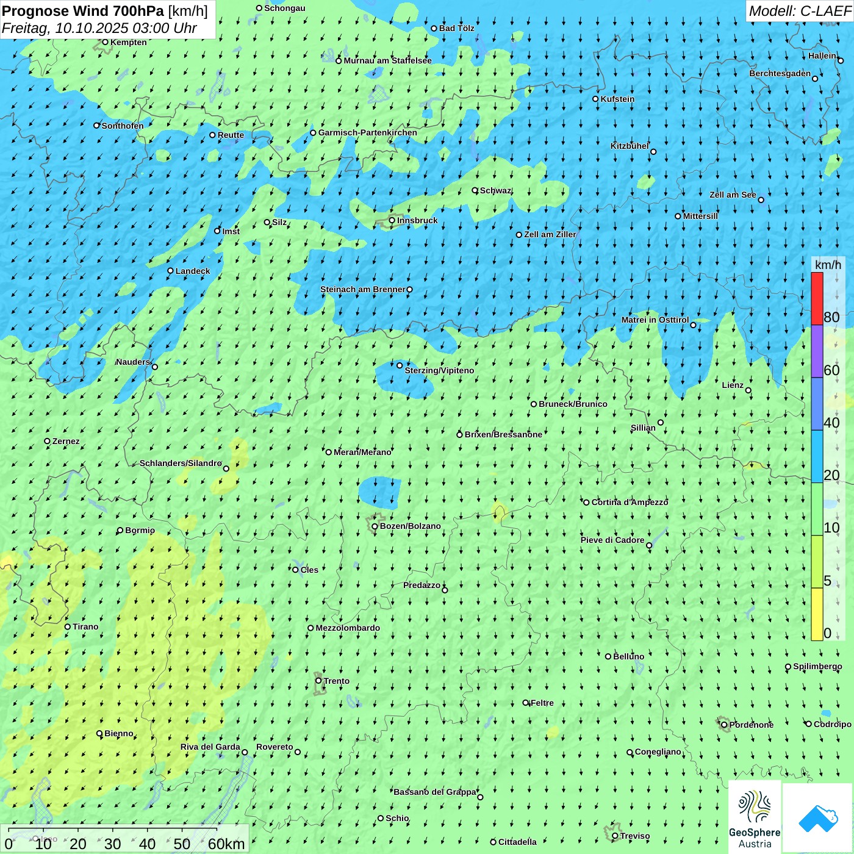Click the 'Pieve di Cadore' label
Image resolution: width=854 pixels, height=854 pixels.
(x=612, y=540)
